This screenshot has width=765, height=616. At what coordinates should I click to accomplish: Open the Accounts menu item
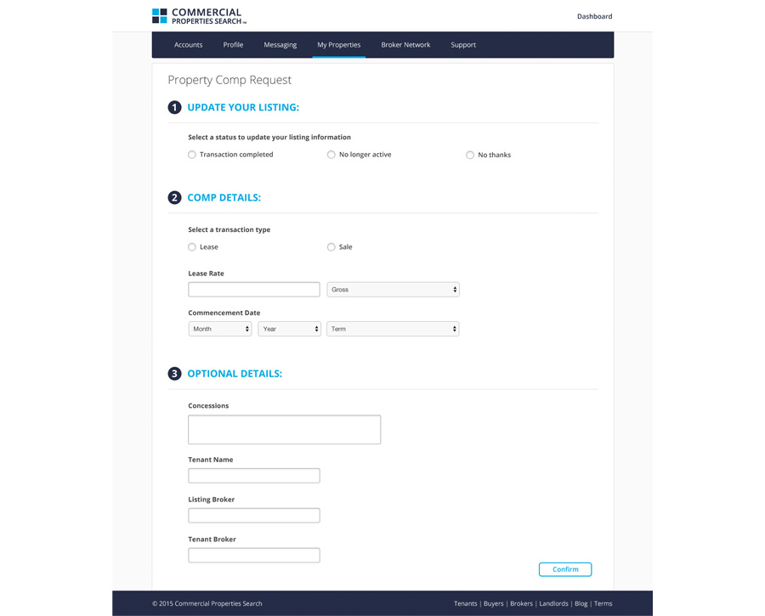coord(188,45)
